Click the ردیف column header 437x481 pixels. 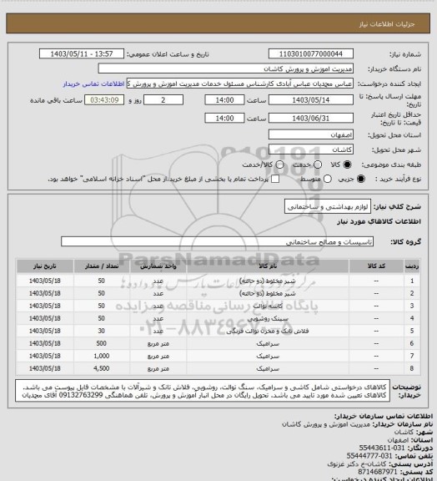coord(412,266)
